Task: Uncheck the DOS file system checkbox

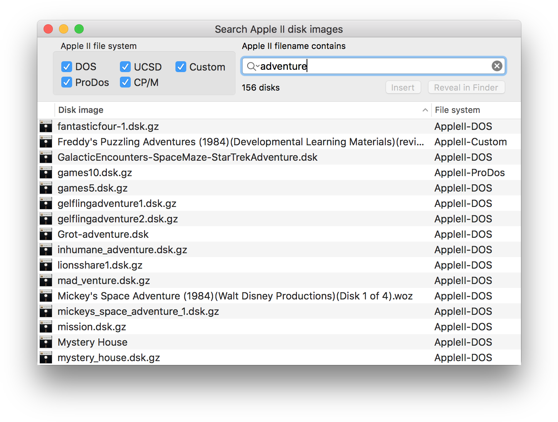Action: [x=67, y=67]
